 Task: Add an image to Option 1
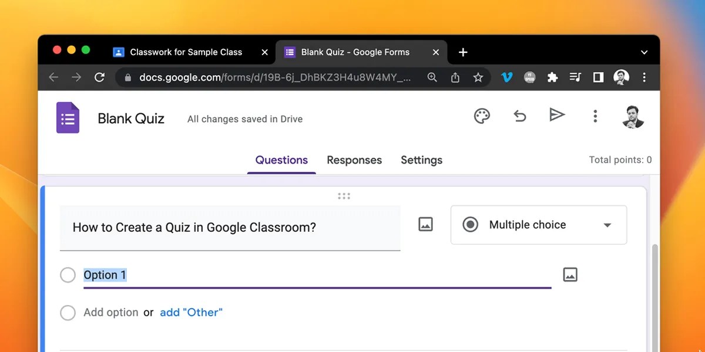(x=570, y=274)
